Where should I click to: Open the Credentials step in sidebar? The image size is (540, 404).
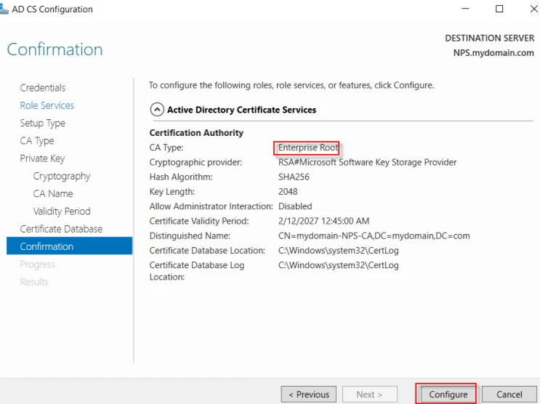[42, 88]
